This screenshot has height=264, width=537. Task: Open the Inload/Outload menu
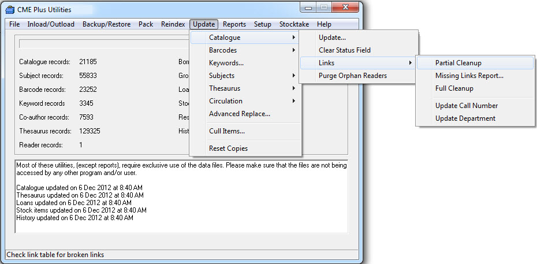[51, 24]
